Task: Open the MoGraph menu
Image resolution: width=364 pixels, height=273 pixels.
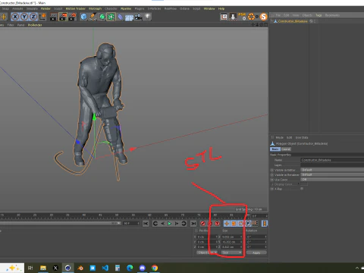Action: click(x=95, y=8)
